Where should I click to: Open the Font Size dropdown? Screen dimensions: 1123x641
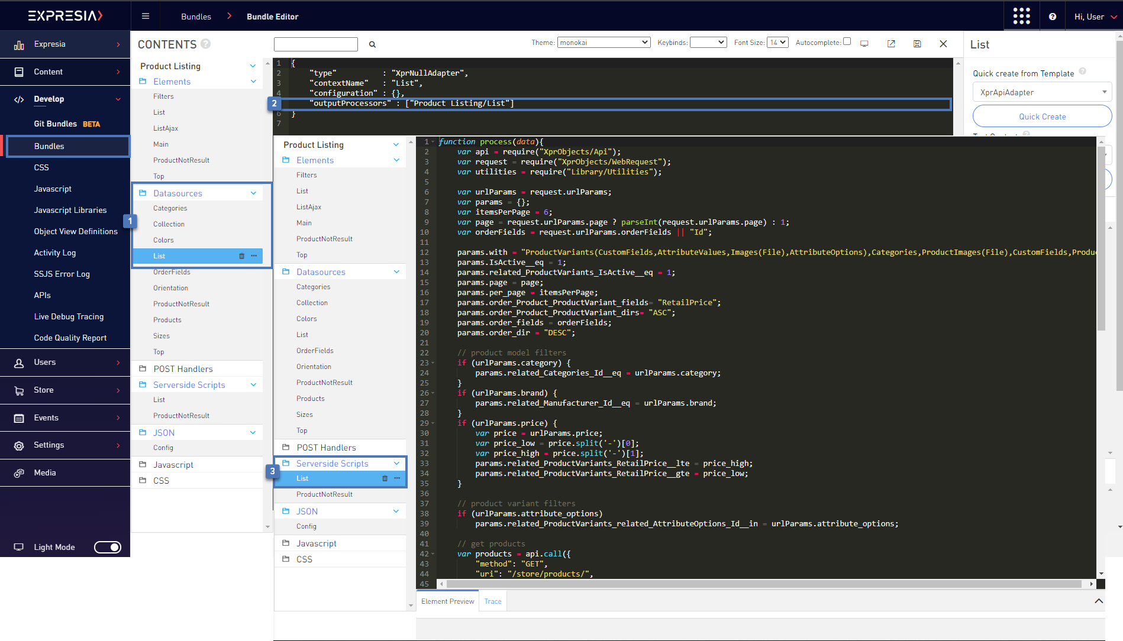tap(777, 43)
